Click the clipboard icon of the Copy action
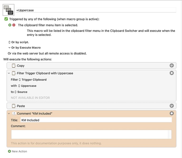The width and height of the screenshot is (182, 158). click(x=14, y=66)
